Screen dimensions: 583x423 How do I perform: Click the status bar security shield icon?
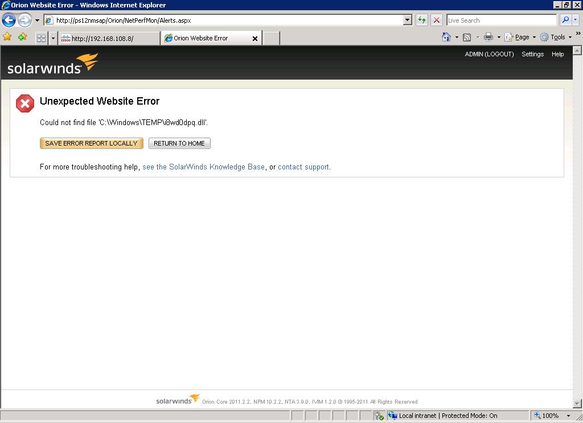(379, 416)
